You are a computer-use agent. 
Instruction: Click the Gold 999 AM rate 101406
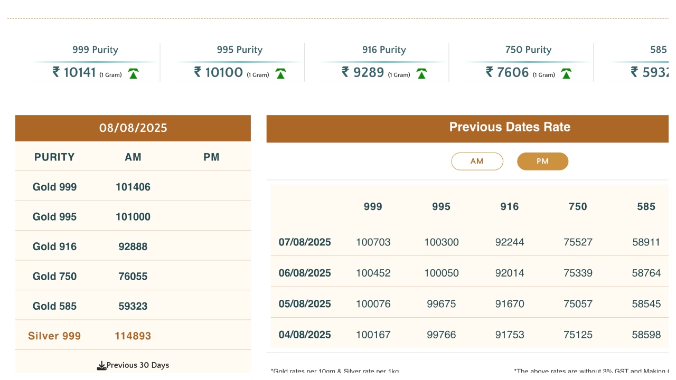133,187
